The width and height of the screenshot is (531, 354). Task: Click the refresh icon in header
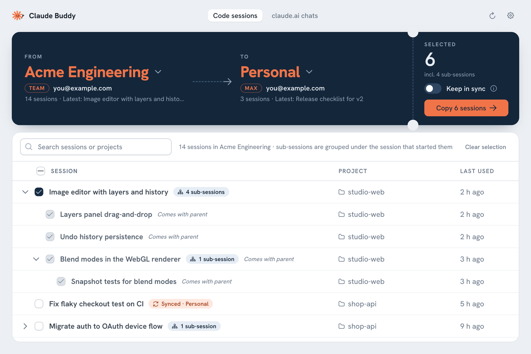(x=492, y=16)
